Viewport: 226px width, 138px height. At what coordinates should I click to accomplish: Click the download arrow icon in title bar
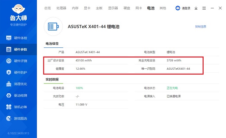click(196, 8)
